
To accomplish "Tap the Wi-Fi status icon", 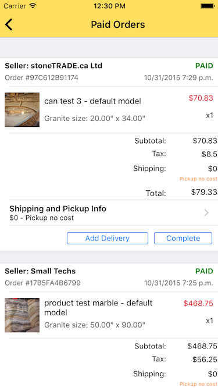I will 33,6.
